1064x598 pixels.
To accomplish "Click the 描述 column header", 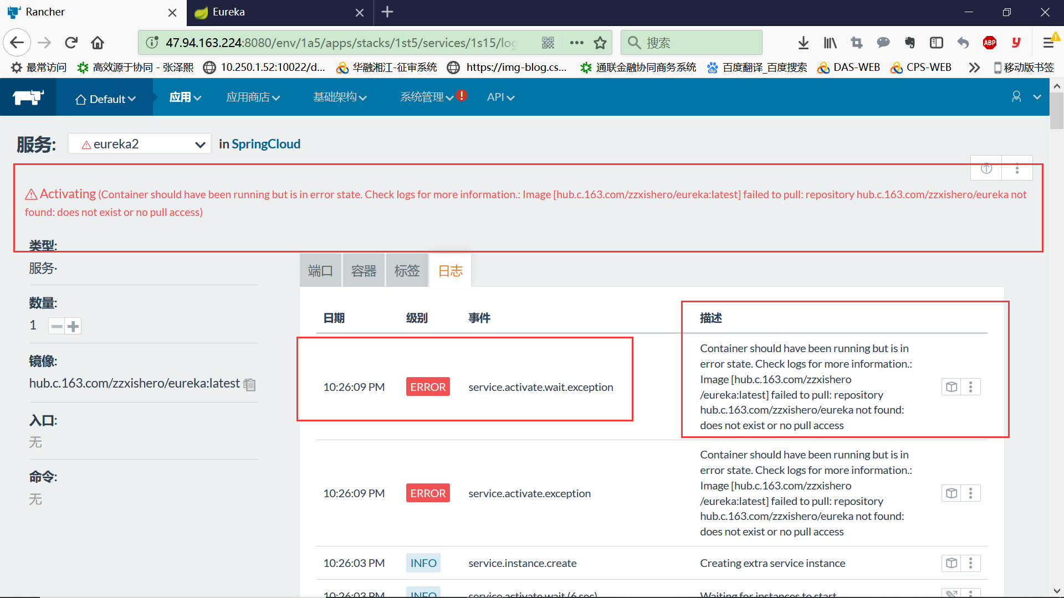I will (x=711, y=318).
